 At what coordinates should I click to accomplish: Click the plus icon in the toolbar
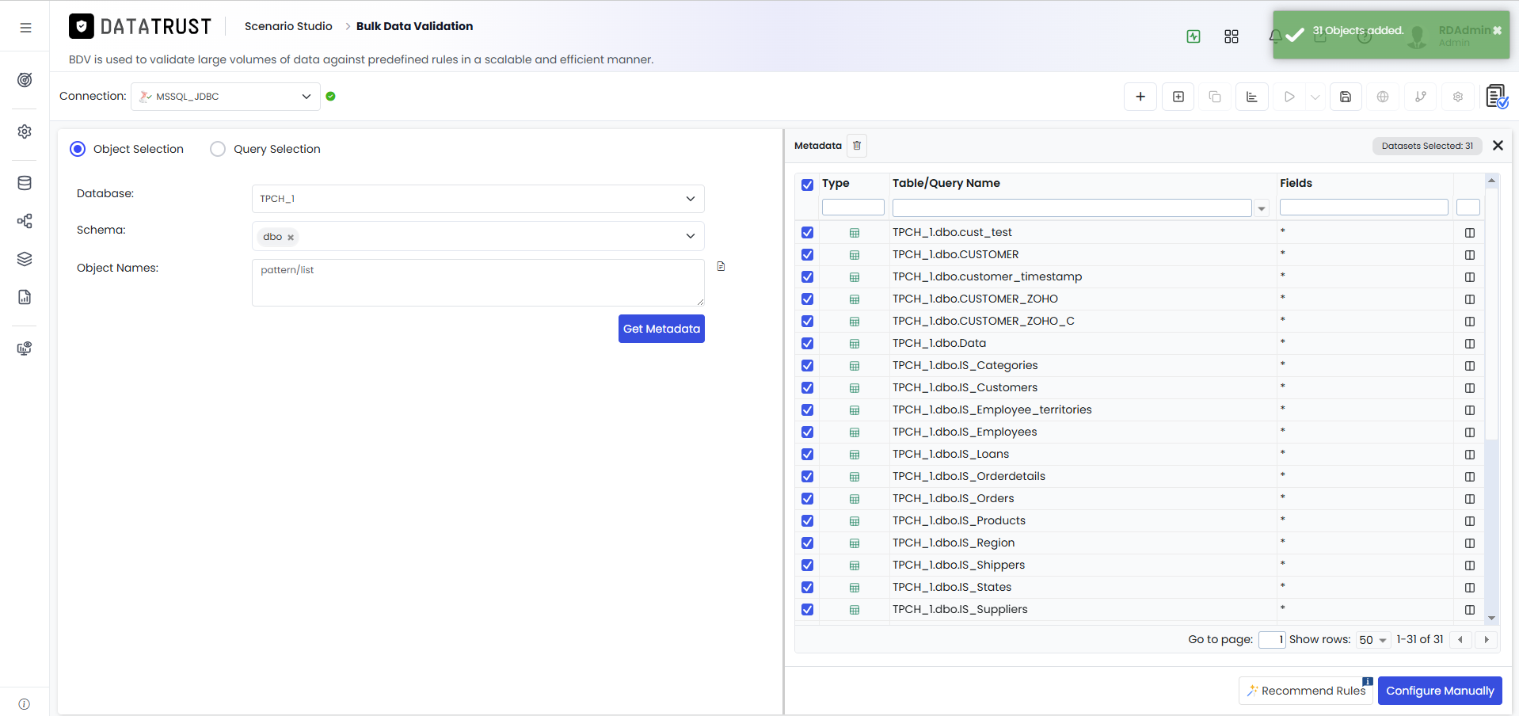point(1140,97)
